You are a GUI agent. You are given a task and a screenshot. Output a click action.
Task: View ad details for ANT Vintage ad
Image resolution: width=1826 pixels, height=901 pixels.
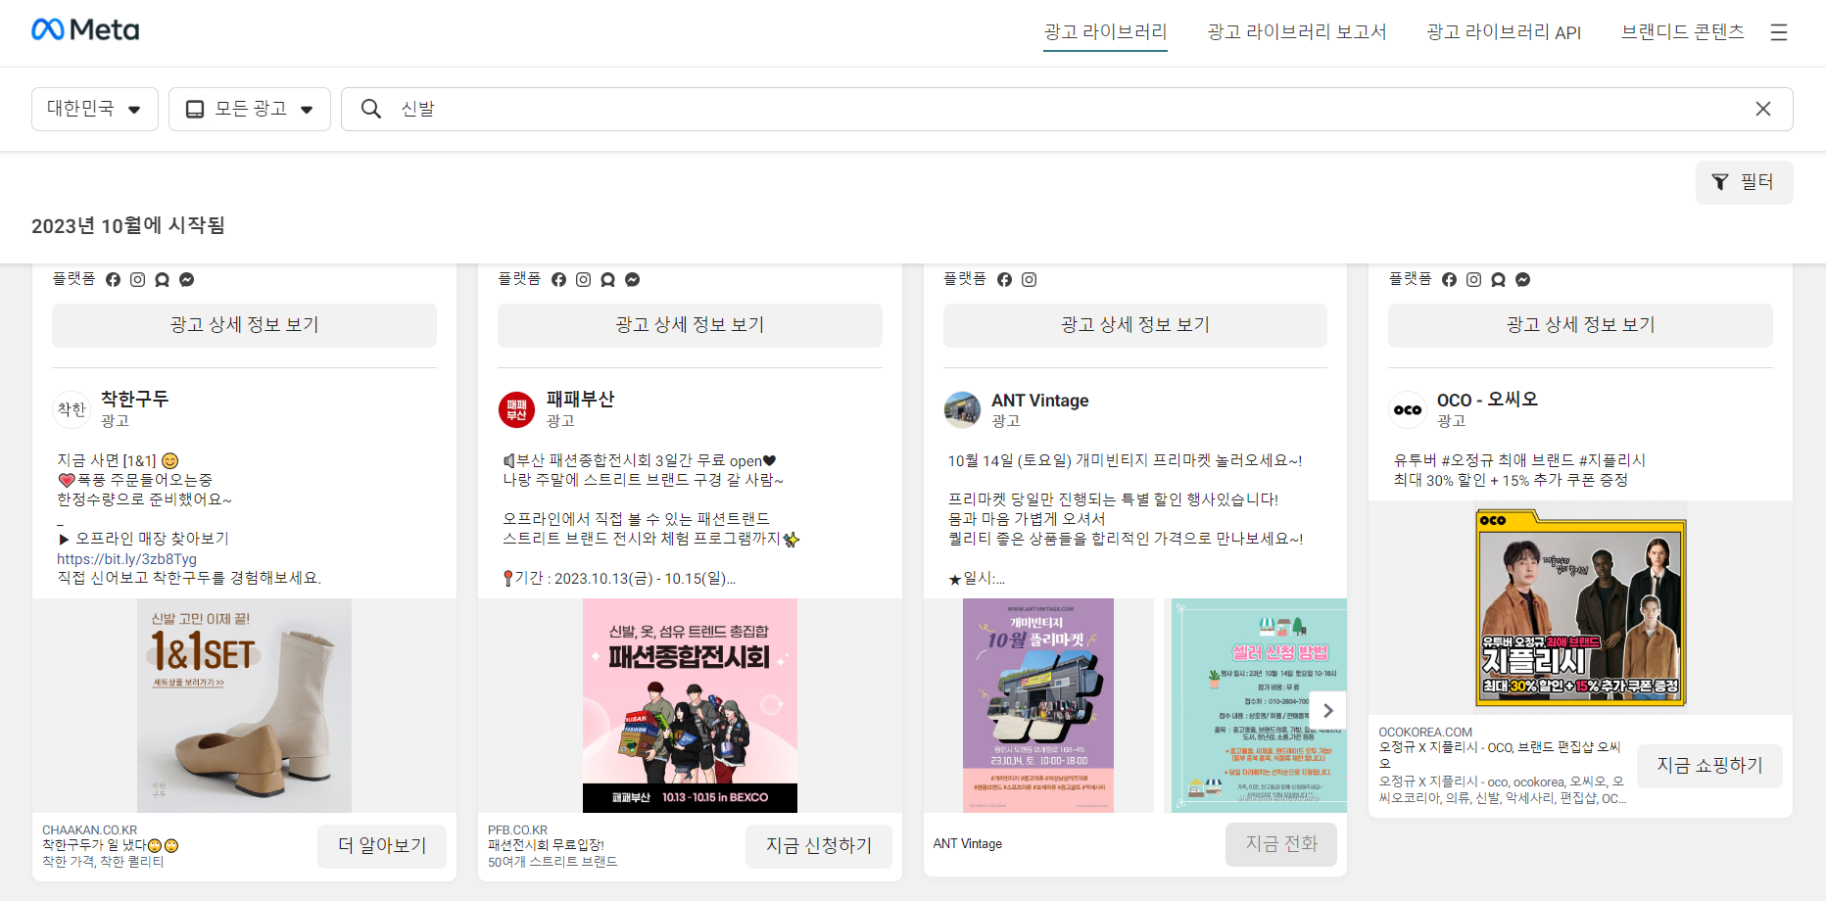click(x=1134, y=325)
